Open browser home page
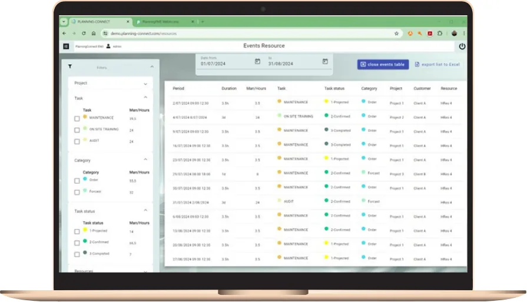The width and height of the screenshot is (527, 302). (94, 33)
